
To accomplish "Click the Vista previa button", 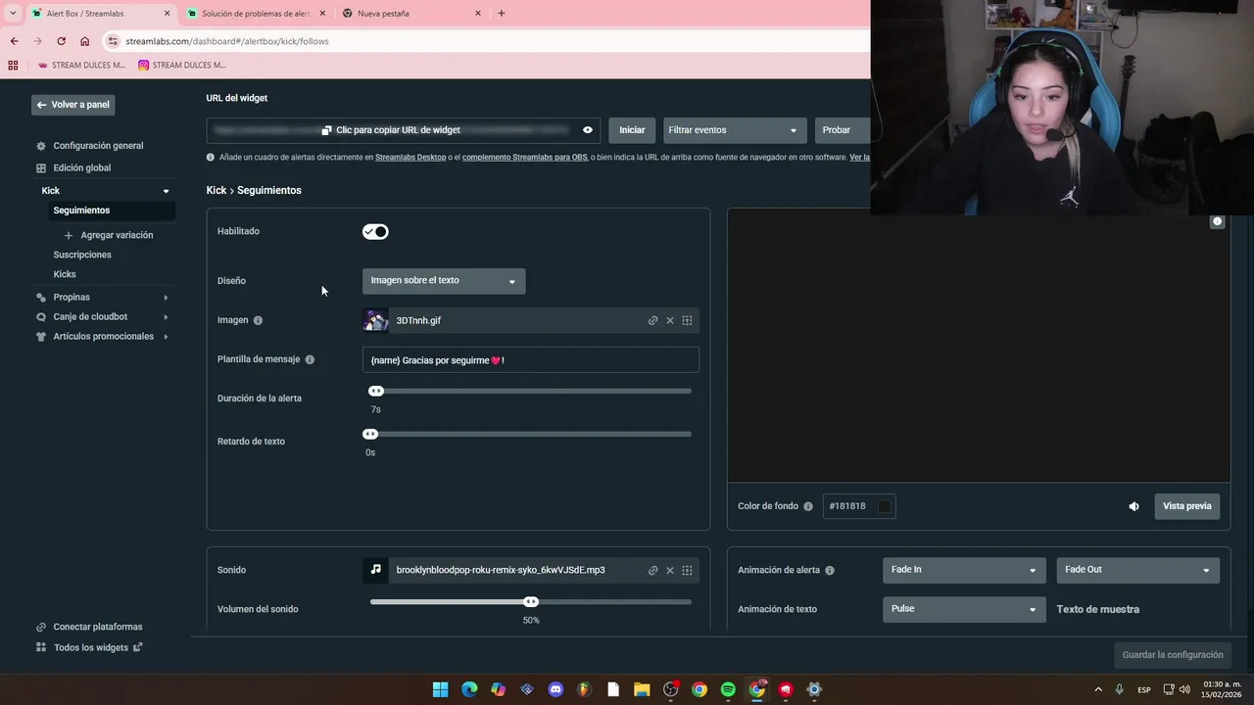I will [1187, 506].
